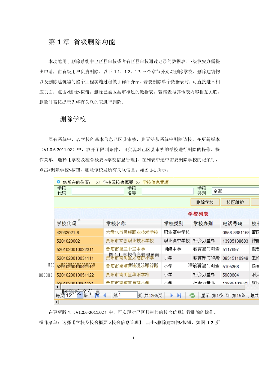259x366 pixels.
Task: Select row with code 5201020010051122
Action: (79, 275)
